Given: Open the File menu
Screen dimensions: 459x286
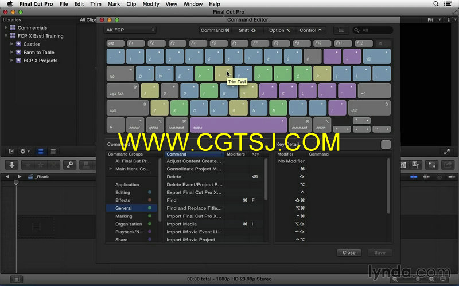Looking at the screenshot, I should (x=64, y=4).
